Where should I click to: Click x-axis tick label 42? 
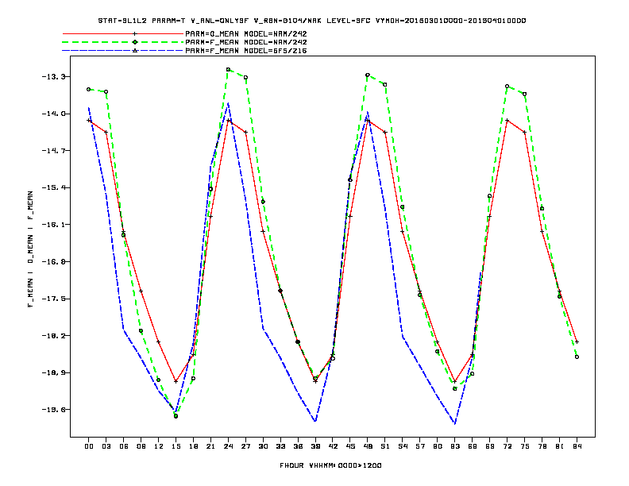click(333, 446)
